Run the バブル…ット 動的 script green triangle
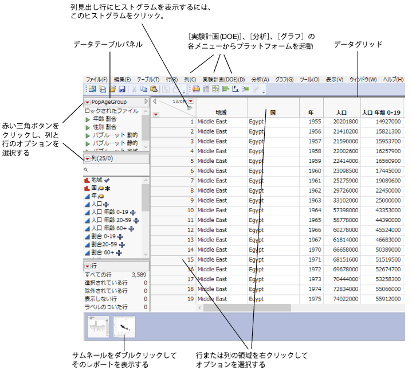 click(88, 136)
